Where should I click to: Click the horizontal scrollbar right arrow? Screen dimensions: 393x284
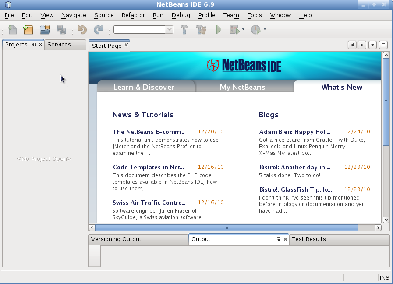pos(378,228)
